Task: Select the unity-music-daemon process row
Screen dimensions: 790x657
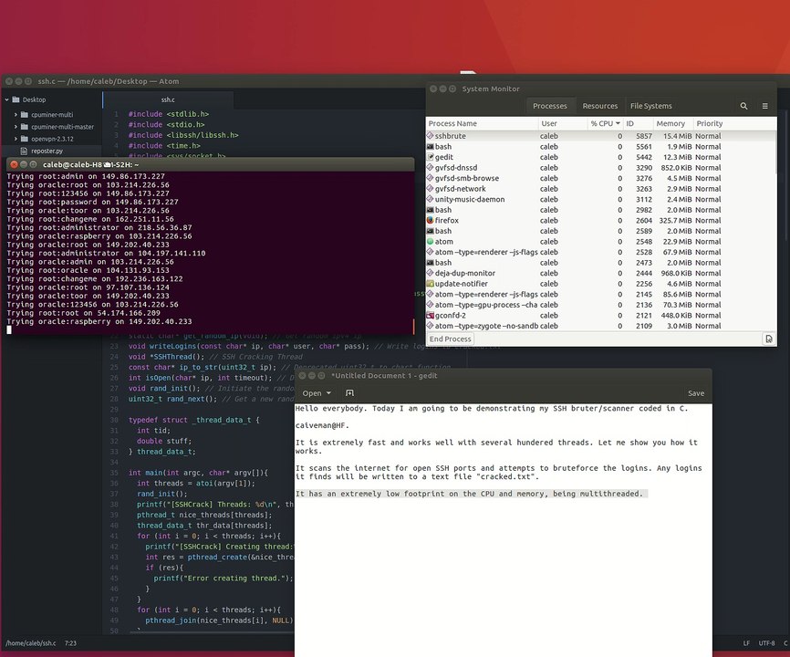Action: pos(601,199)
